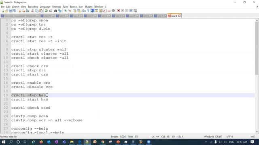Image resolution: width=259 pixels, height=145 pixels.
Task: Toggle INS insert mode in status bar
Action: coord(253,137)
